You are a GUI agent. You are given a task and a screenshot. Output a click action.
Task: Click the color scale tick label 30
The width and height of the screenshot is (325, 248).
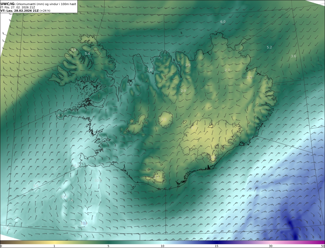(x=271, y=246)
